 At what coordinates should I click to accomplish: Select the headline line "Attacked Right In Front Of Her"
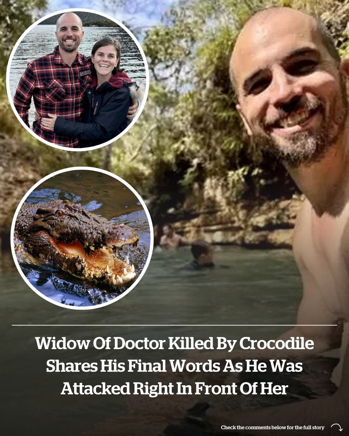pyautogui.click(x=174, y=389)
